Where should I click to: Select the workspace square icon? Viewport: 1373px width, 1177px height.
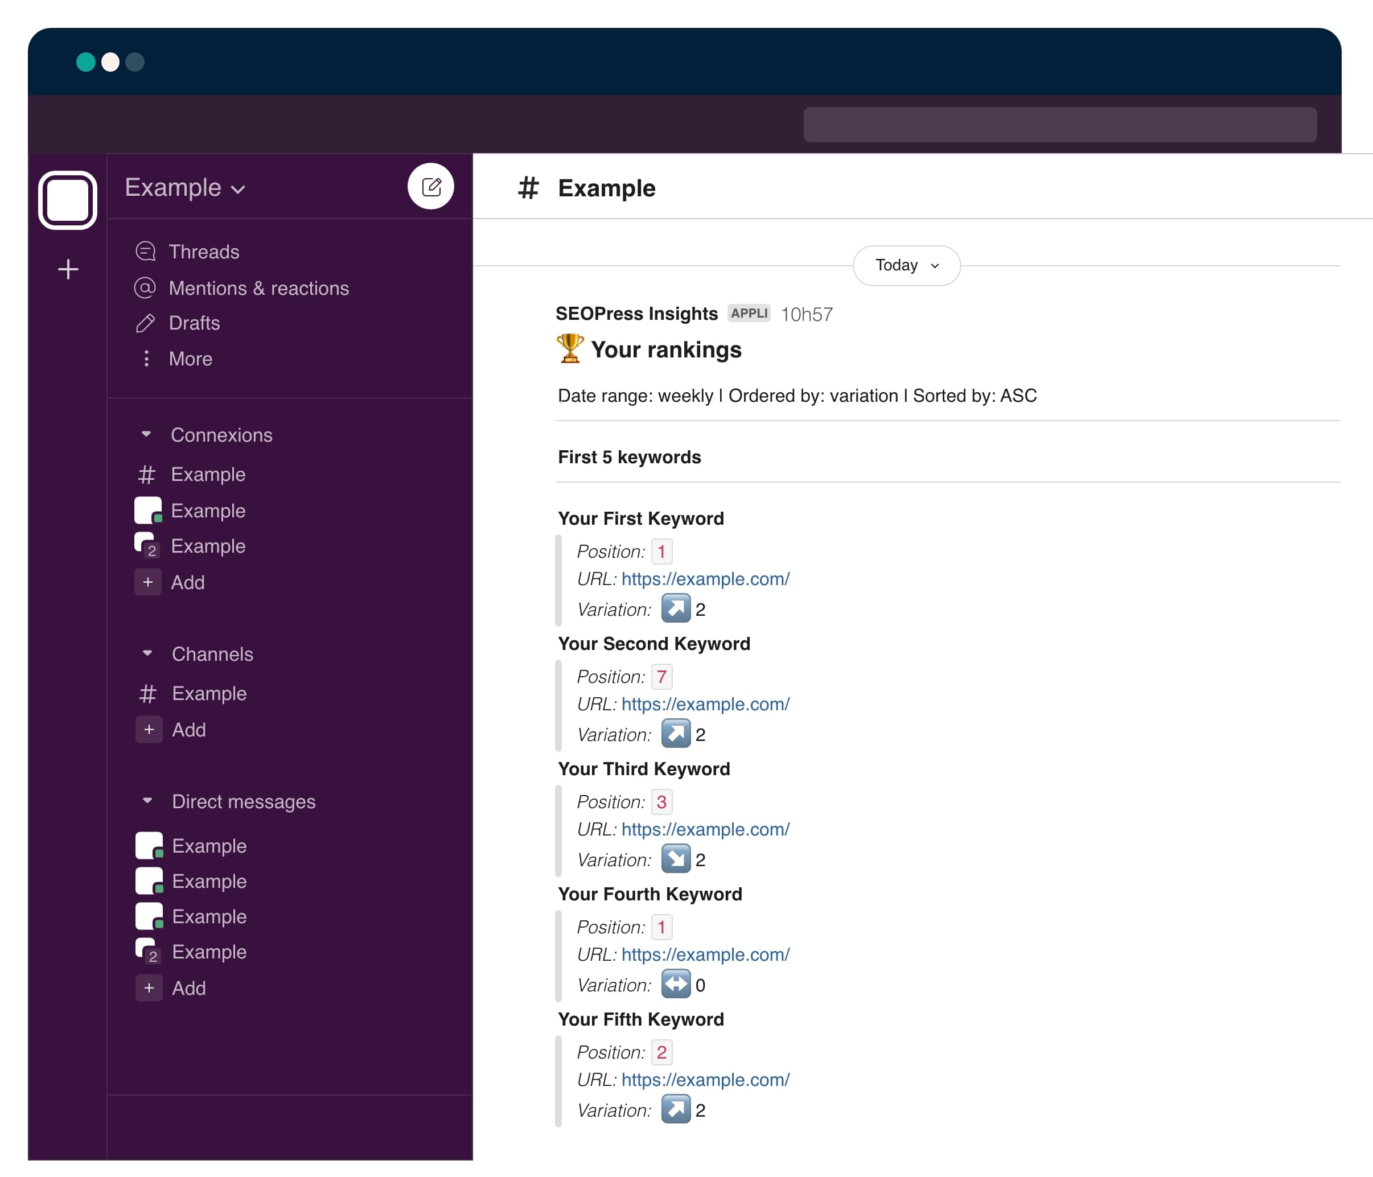[x=68, y=200]
